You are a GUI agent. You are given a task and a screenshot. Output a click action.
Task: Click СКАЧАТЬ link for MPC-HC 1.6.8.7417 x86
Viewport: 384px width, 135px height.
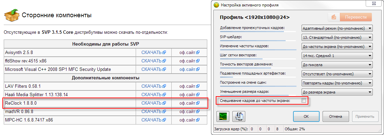[151, 120]
